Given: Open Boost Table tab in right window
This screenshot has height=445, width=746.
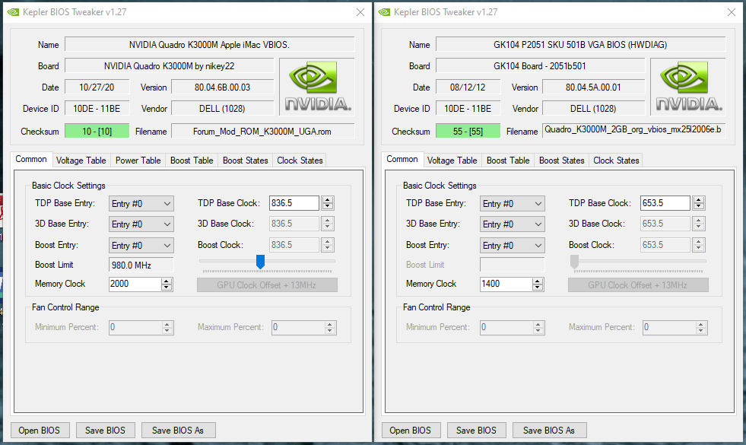Looking at the screenshot, I should 508,161.
